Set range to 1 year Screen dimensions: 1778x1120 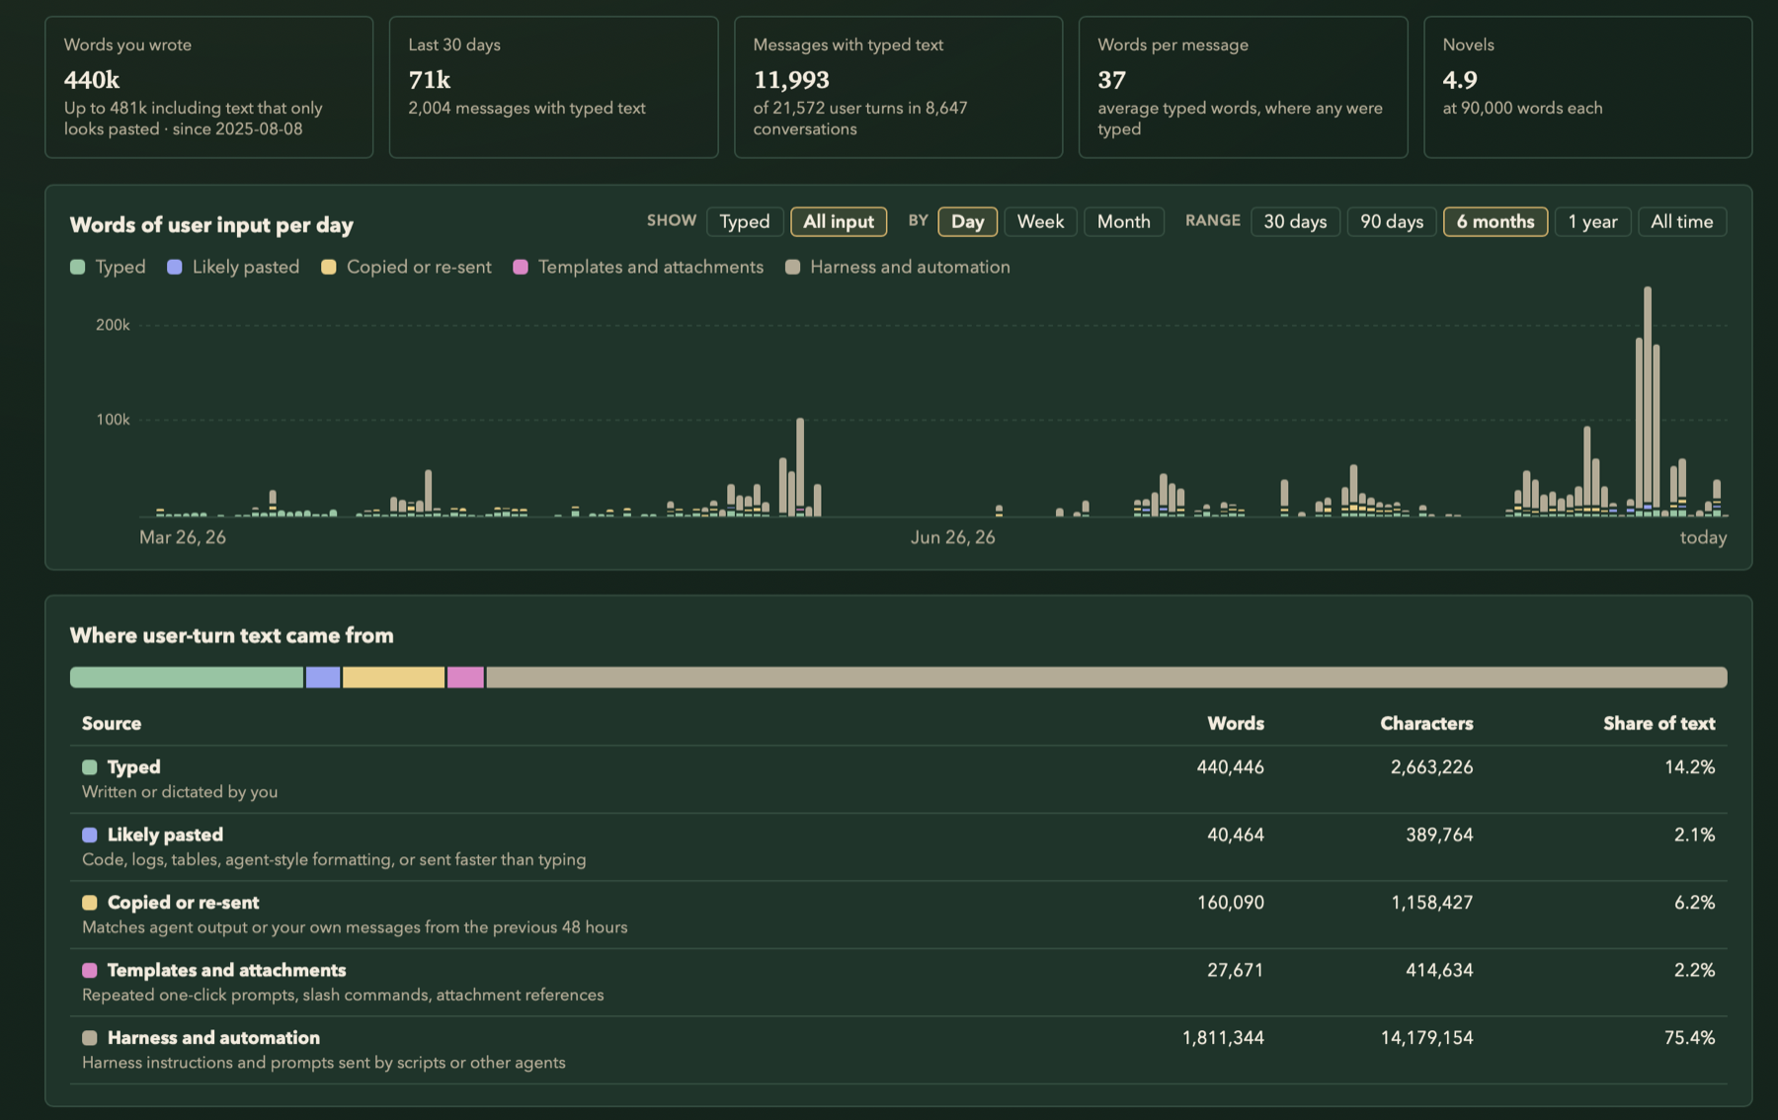pyautogui.click(x=1592, y=221)
